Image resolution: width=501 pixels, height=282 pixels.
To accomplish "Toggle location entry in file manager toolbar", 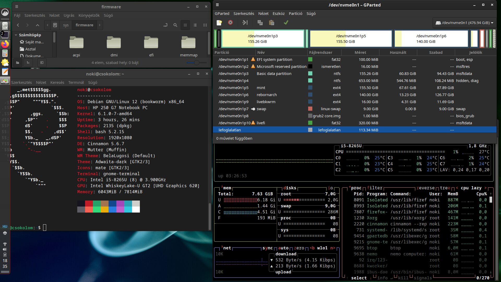I will 165,25.
